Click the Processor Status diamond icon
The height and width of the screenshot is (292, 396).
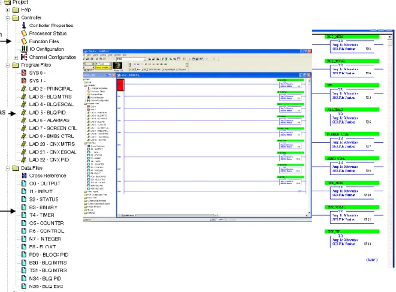(x=24, y=33)
